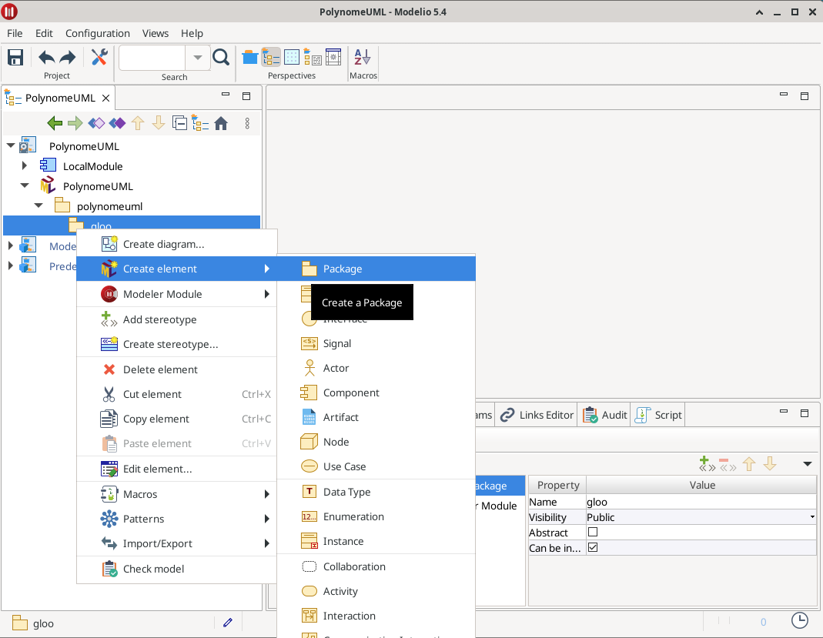Open properties panel view menu triangle

click(x=808, y=464)
